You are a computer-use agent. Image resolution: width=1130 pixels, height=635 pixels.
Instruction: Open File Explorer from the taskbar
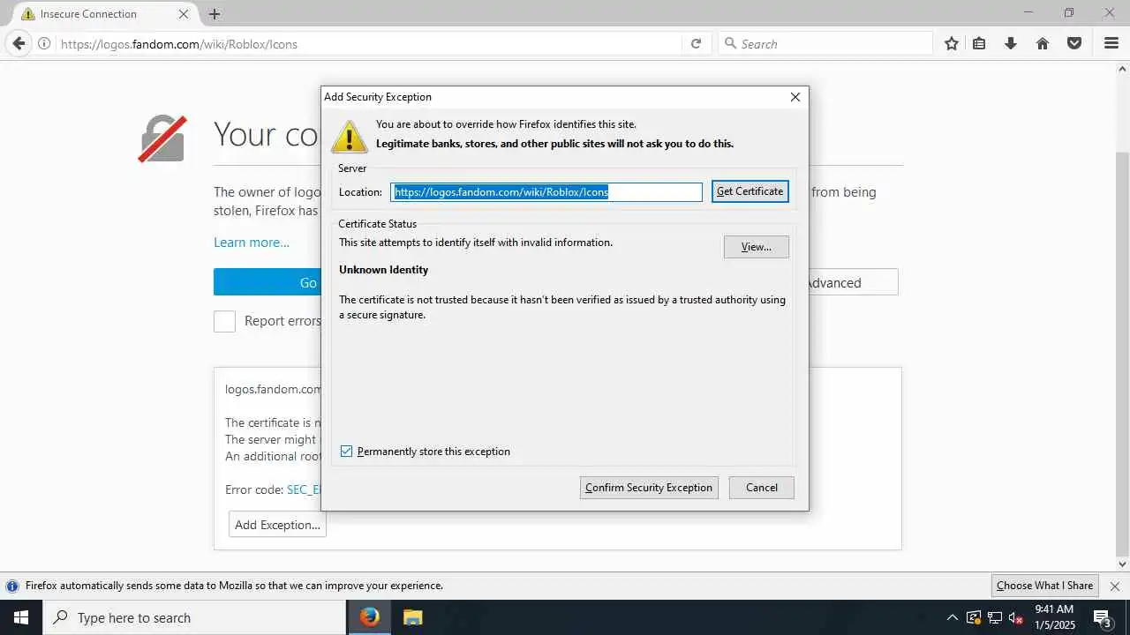coord(412,617)
